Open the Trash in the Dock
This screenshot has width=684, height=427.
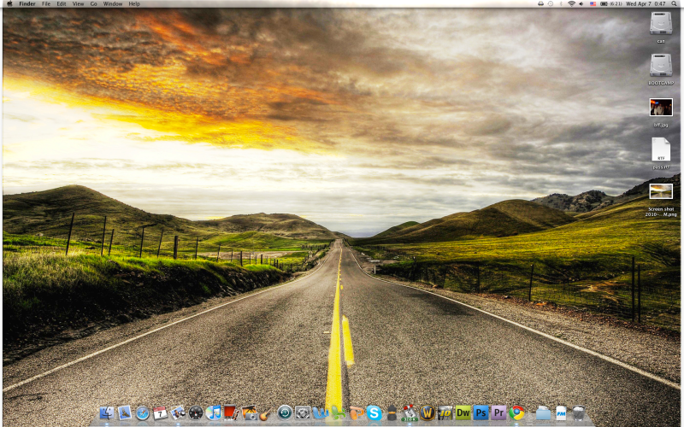click(579, 413)
